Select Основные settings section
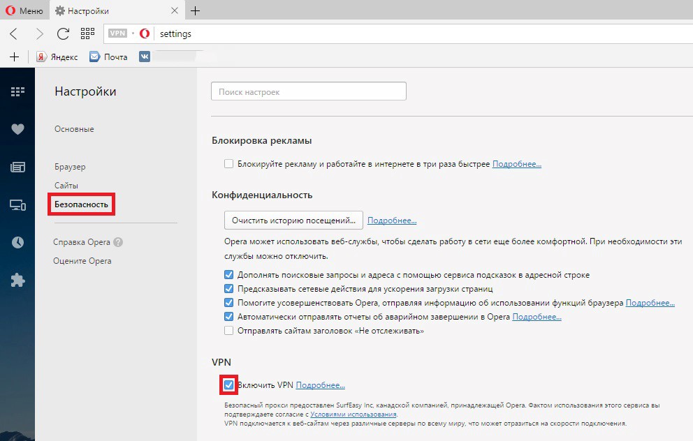The width and height of the screenshot is (693, 441). tap(74, 129)
